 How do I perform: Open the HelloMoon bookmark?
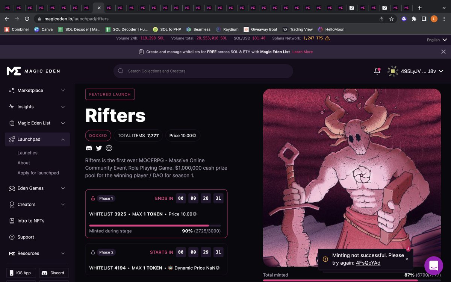[x=331, y=29]
